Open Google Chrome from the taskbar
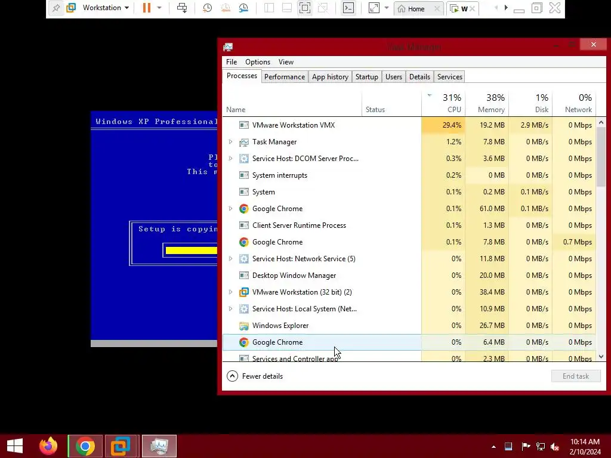The height and width of the screenshot is (458, 611). click(x=85, y=446)
